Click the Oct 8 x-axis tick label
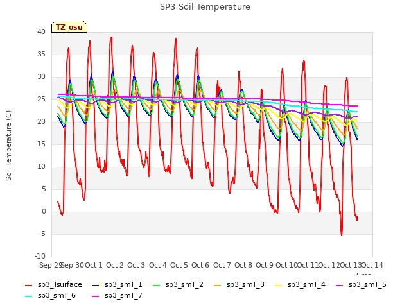The width and height of the screenshot is (411, 308). tap(243, 265)
